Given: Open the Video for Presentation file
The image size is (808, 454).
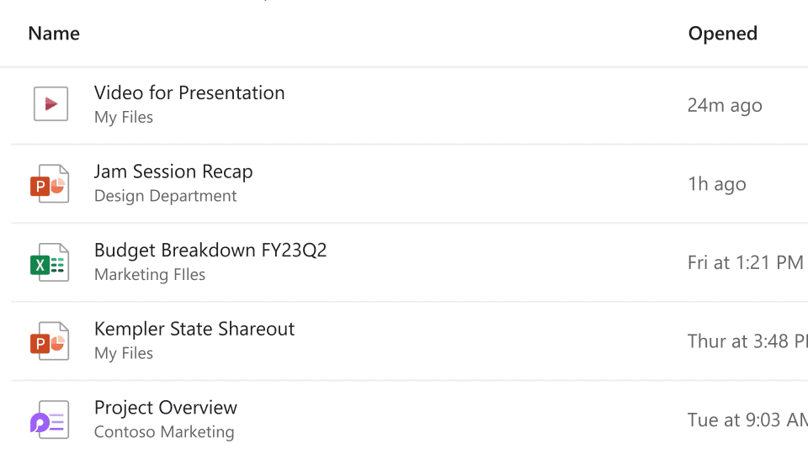Looking at the screenshot, I should pos(189,93).
